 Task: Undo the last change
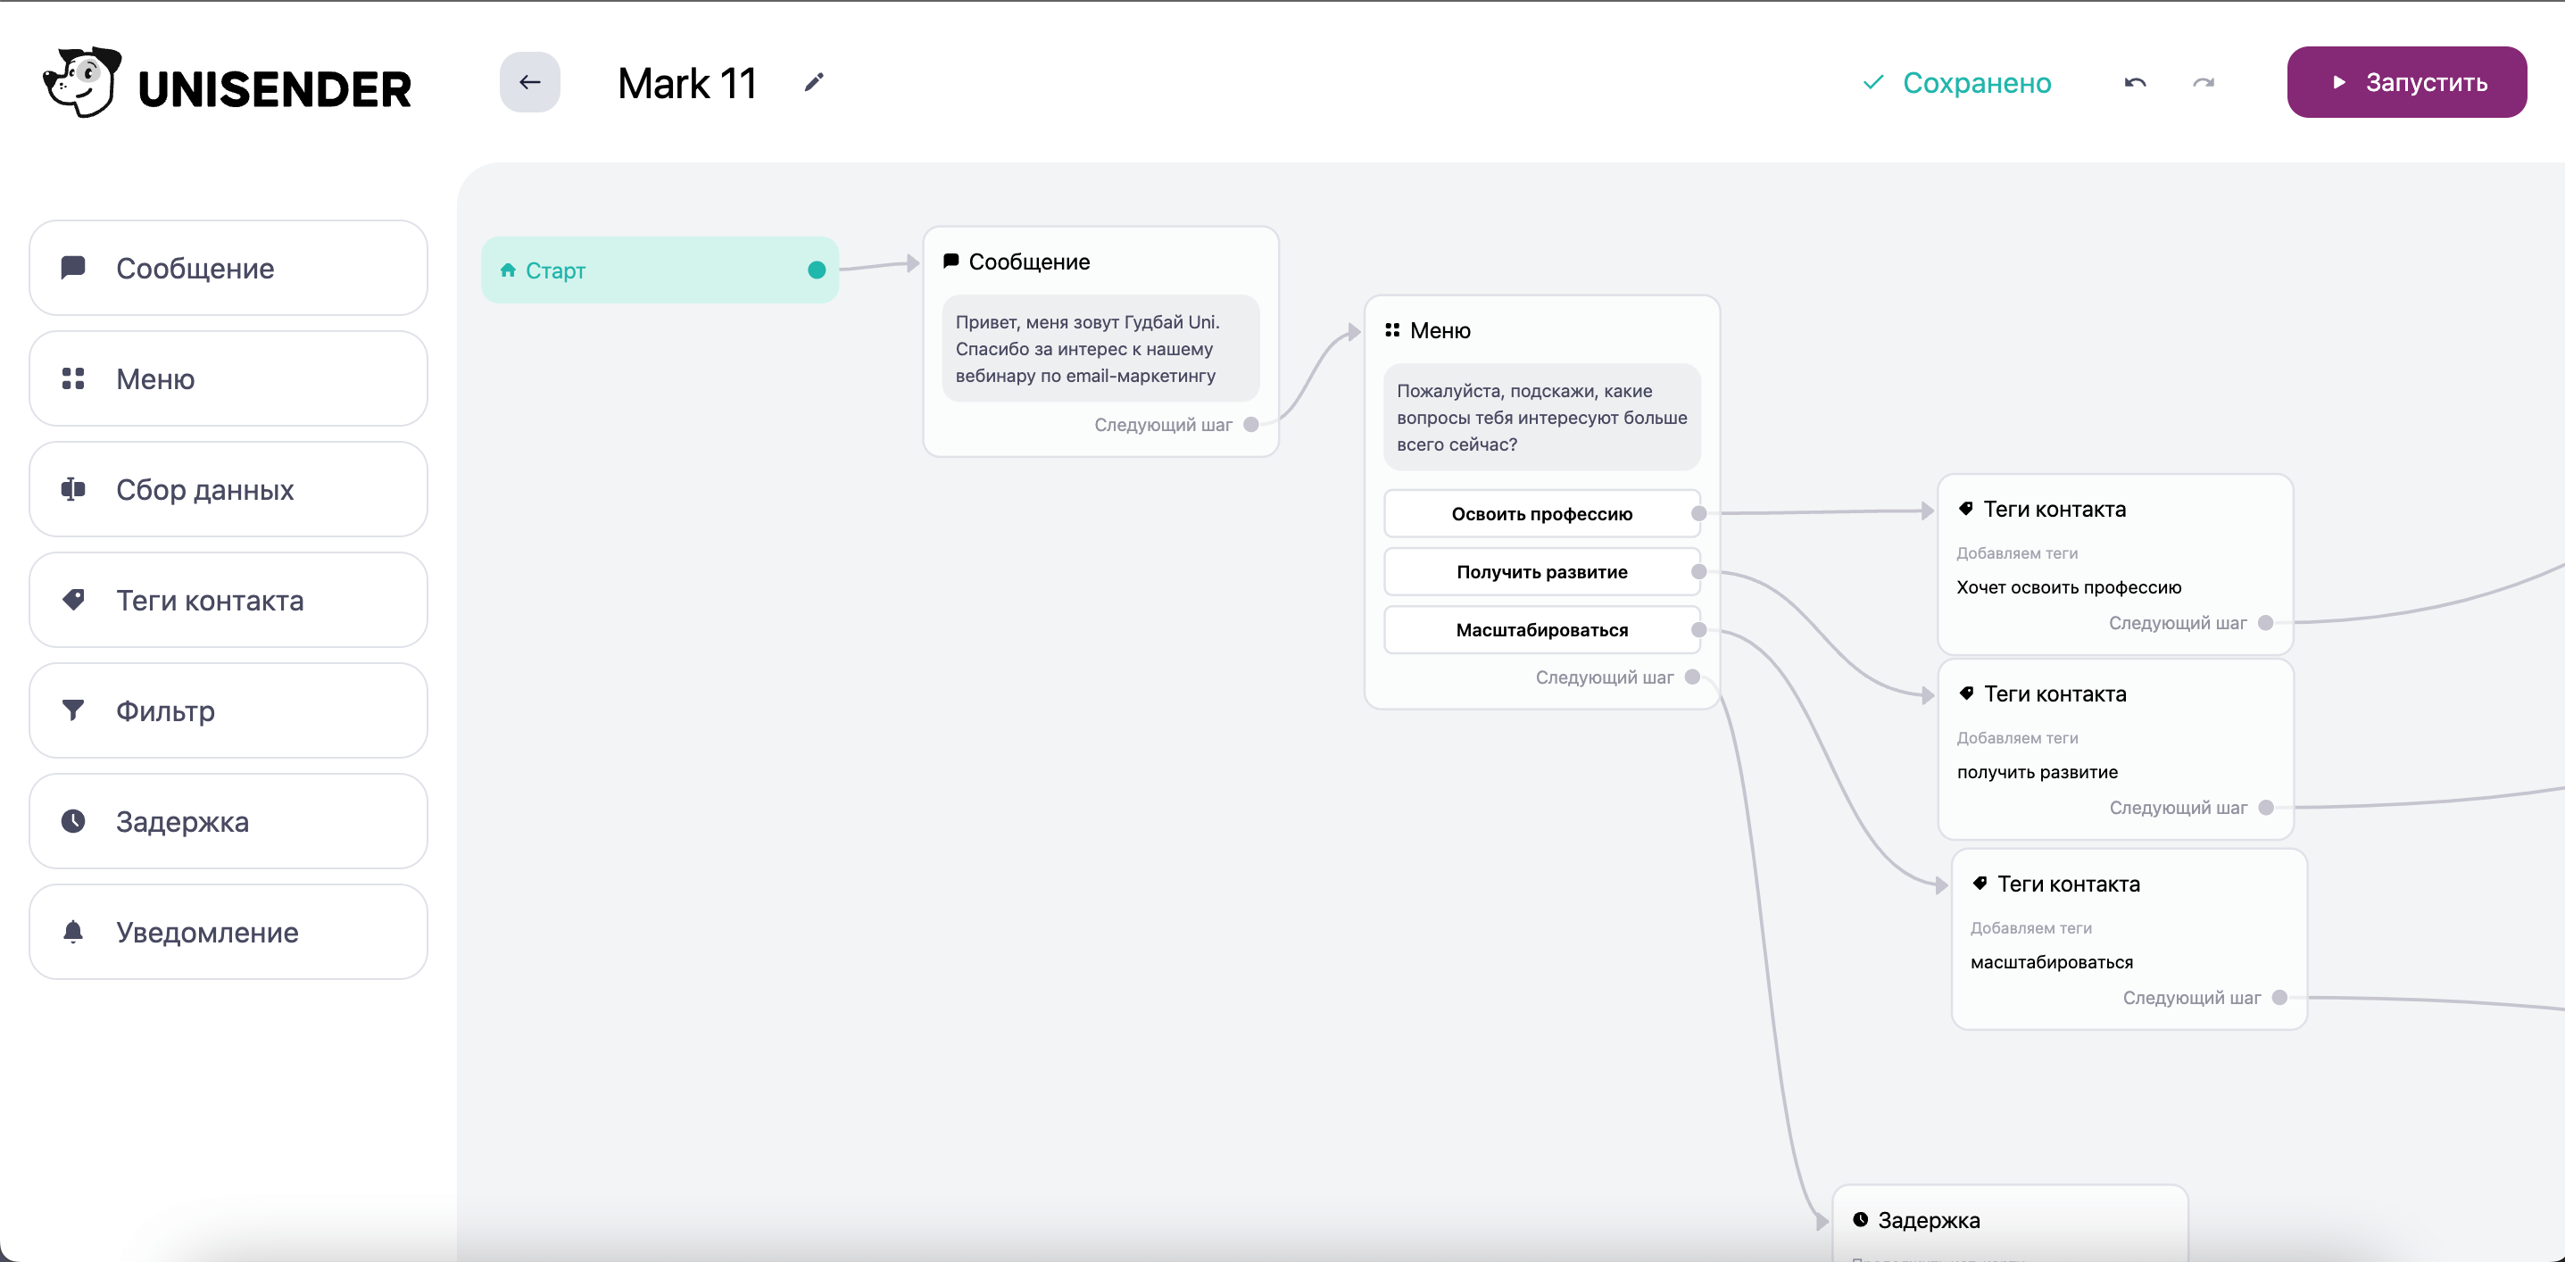2135,83
